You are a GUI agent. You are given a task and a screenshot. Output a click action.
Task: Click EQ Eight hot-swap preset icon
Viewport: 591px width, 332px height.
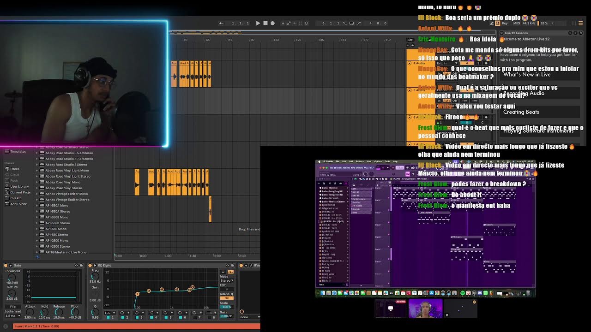click(x=228, y=266)
